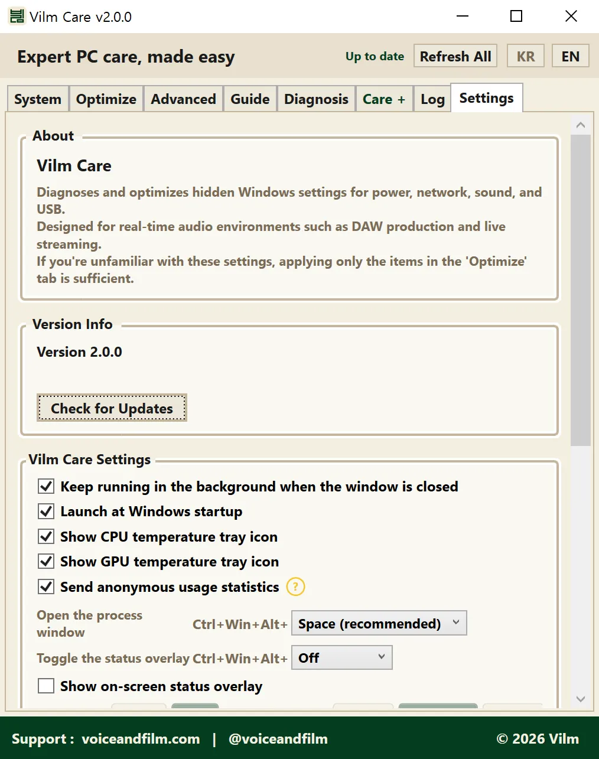
Task: Disable Launch at Windows startup
Action: (x=46, y=511)
